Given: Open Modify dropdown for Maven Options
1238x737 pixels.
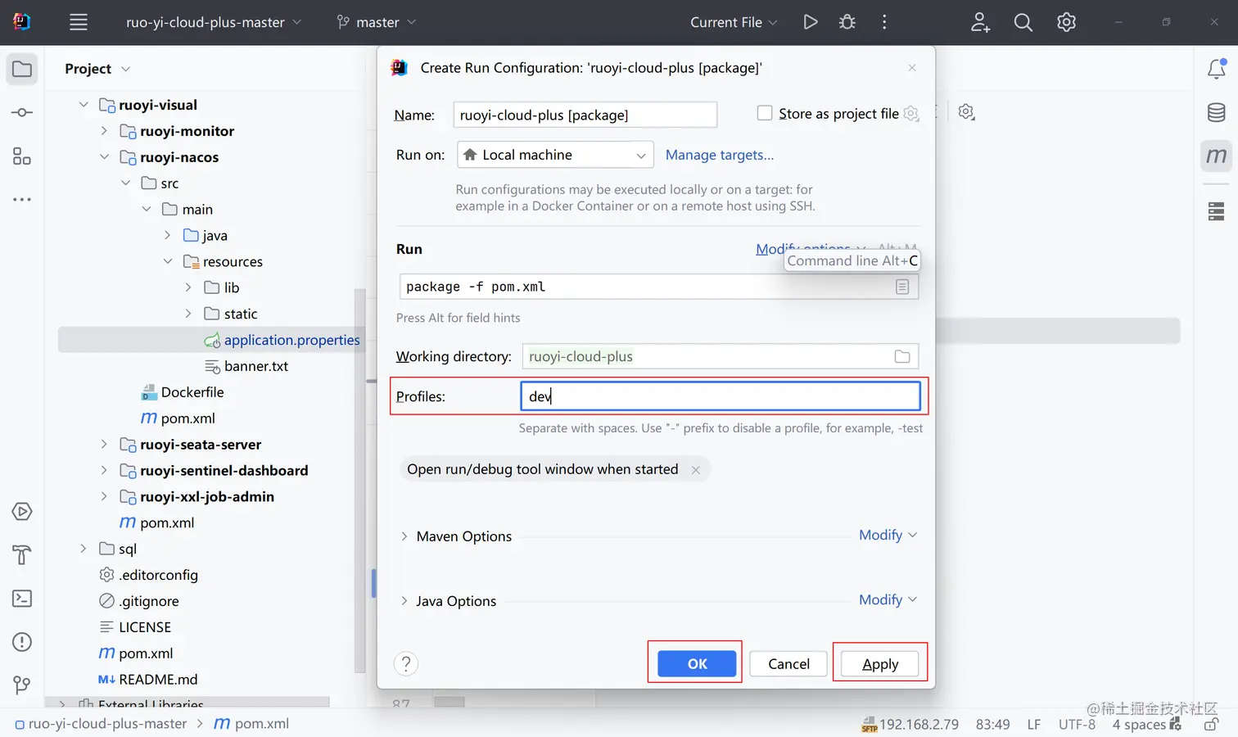Looking at the screenshot, I should click(x=888, y=535).
